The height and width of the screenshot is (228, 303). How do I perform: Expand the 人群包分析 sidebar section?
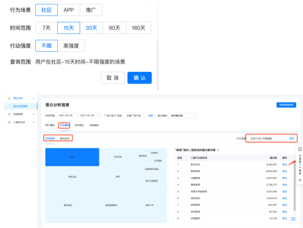pyautogui.click(x=34, y=122)
